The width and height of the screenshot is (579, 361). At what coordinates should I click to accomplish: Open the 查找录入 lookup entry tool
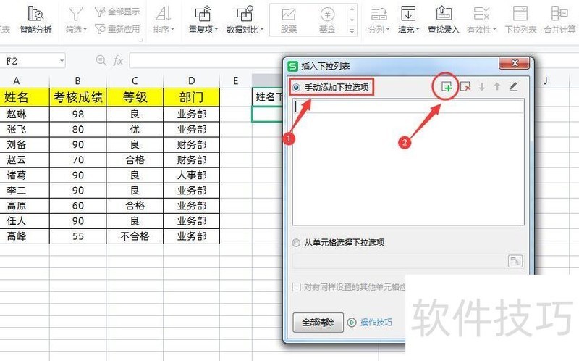coord(444,20)
